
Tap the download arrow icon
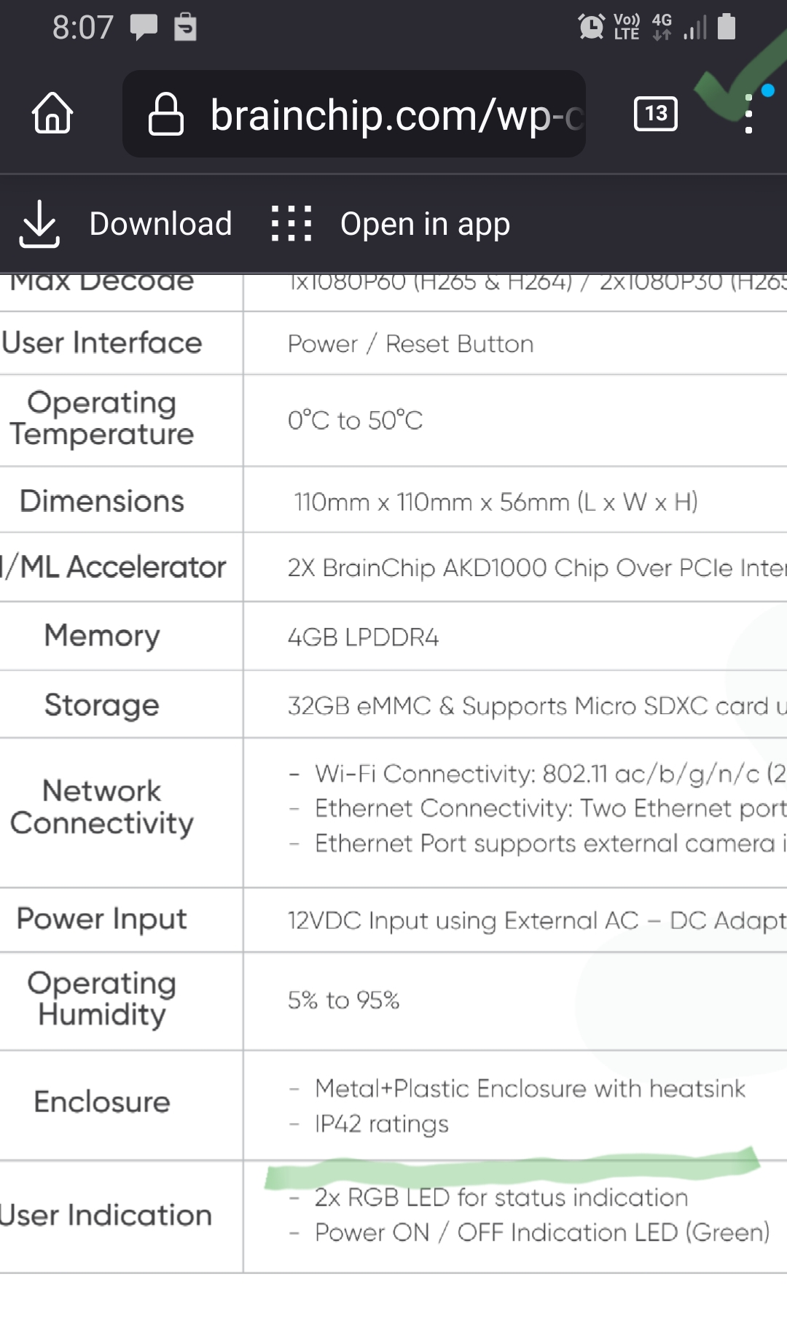(x=39, y=223)
